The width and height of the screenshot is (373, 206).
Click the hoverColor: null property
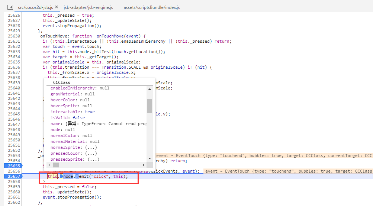point(70,100)
